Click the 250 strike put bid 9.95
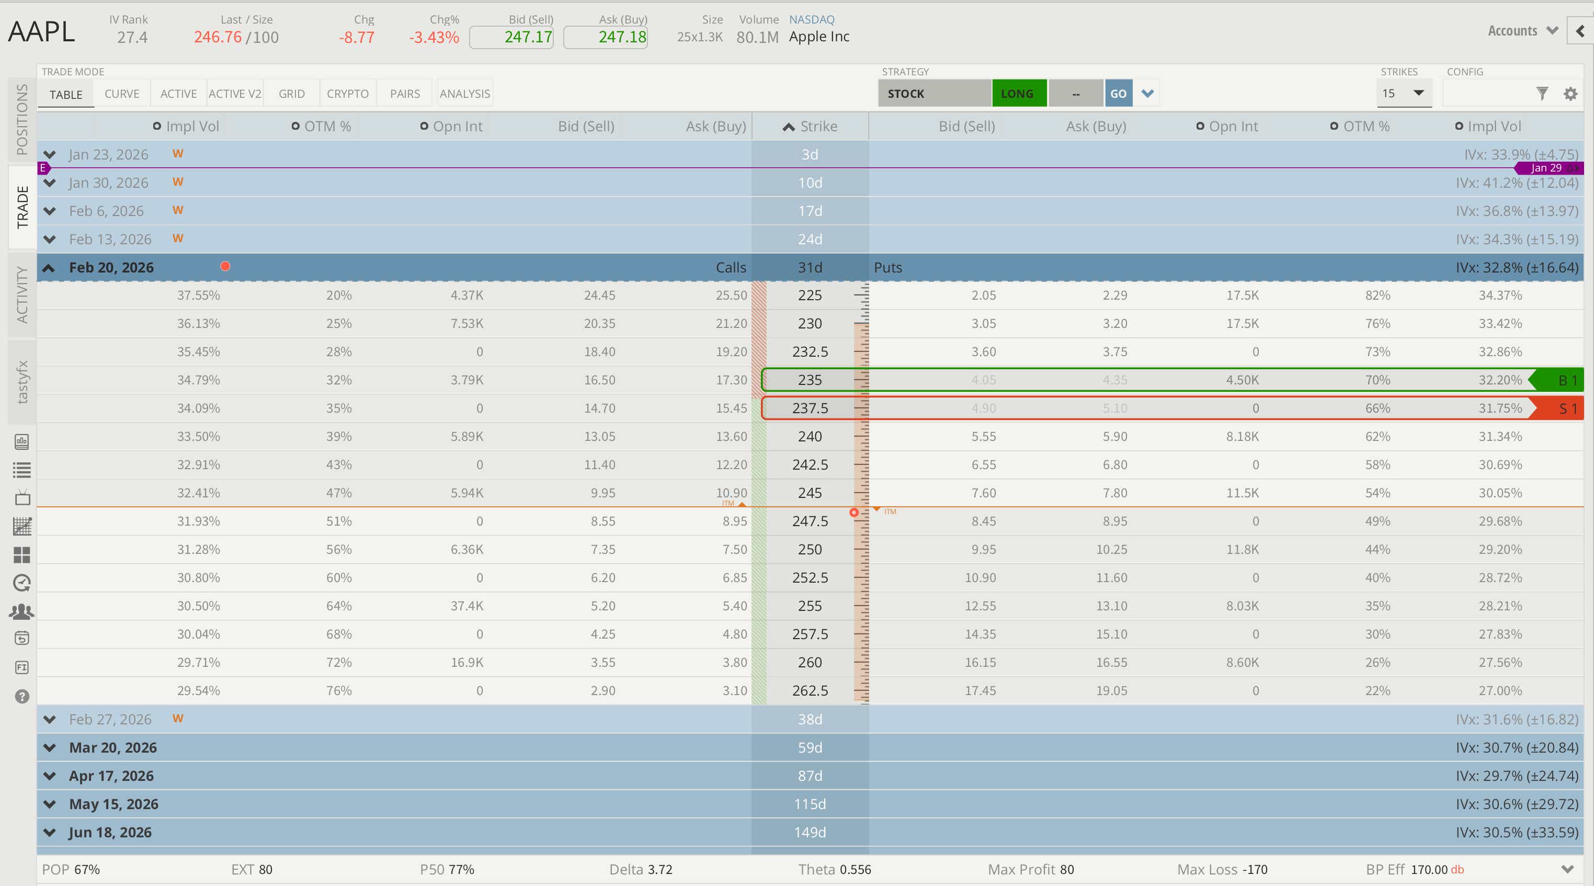The height and width of the screenshot is (886, 1594). pos(983,549)
